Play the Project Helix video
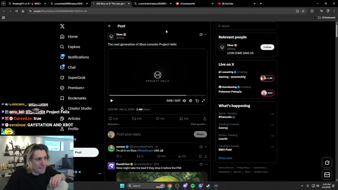Screen dimensions: 338x190 [111, 101]
